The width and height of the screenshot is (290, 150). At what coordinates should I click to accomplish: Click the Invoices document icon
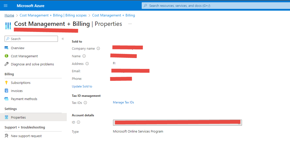pos(6,91)
